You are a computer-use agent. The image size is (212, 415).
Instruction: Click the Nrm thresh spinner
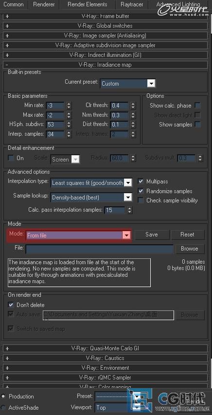[x=133, y=115]
